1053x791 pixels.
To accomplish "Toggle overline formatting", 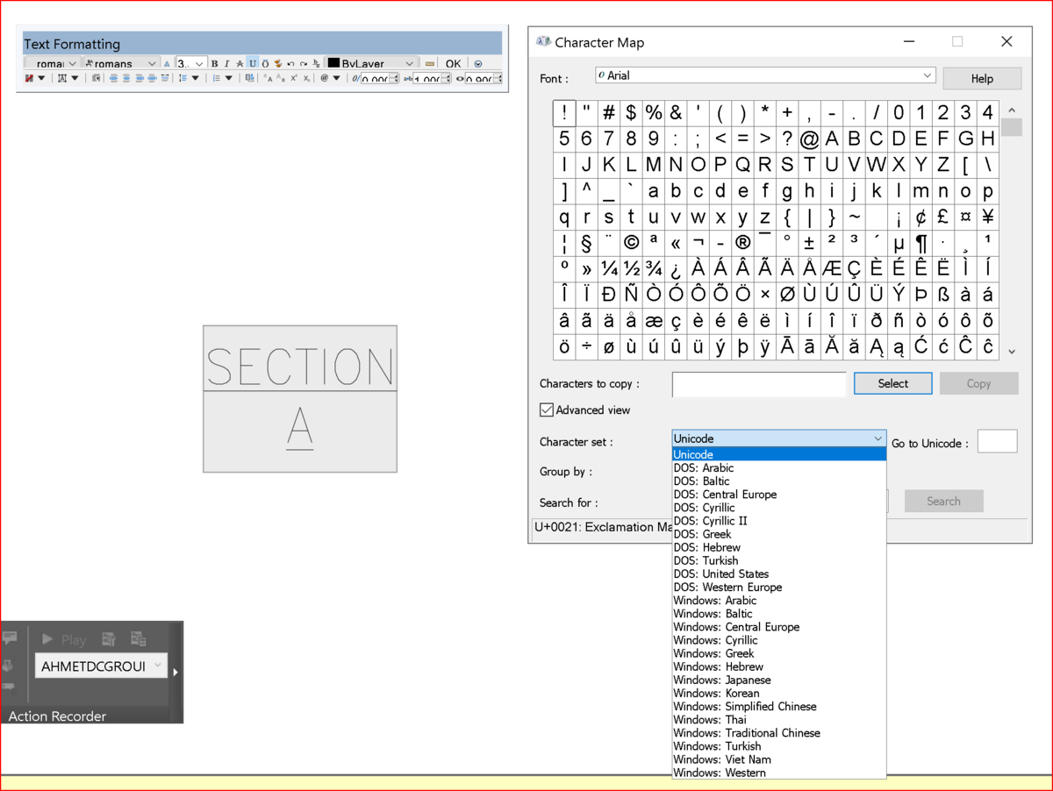I will [x=264, y=63].
